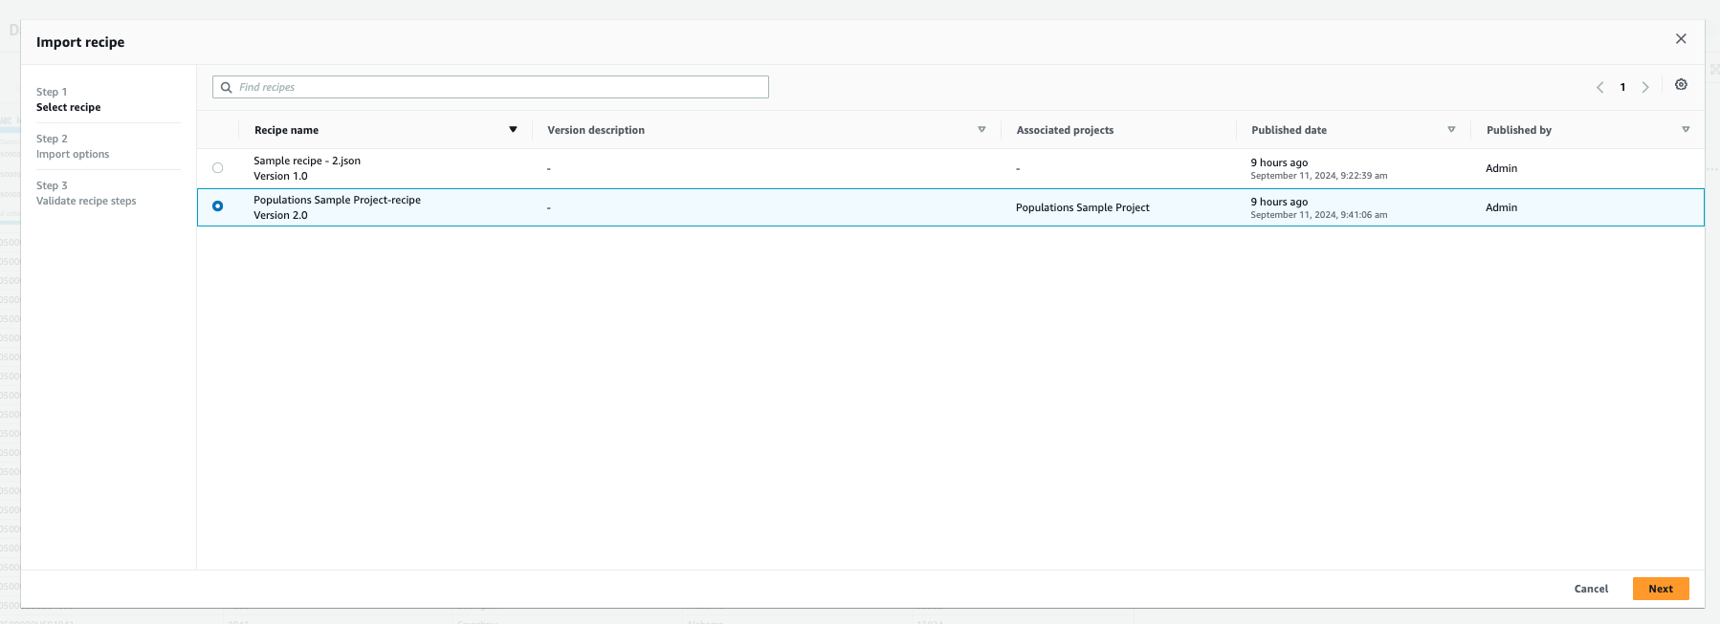Open table preferences gear icon
The image size is (1720, 624).
[1681, 85]
